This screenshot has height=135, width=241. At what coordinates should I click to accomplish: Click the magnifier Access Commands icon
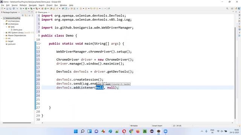click(227, 9)
